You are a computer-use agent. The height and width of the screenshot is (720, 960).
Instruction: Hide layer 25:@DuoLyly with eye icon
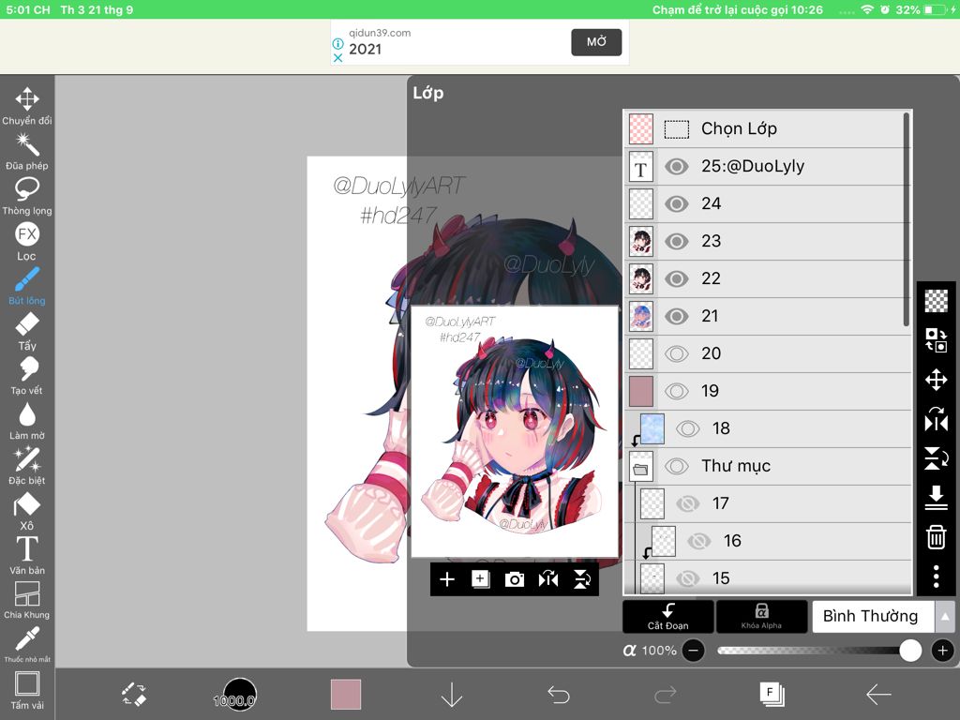[677, 167]
